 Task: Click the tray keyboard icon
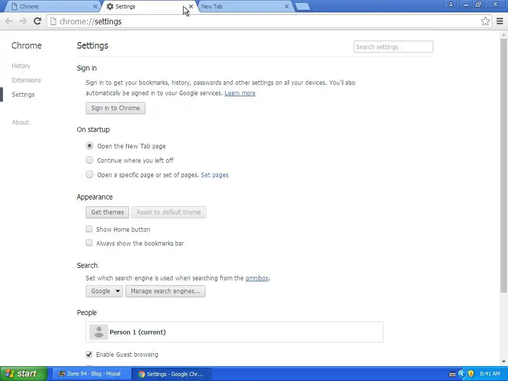(452, 374)
